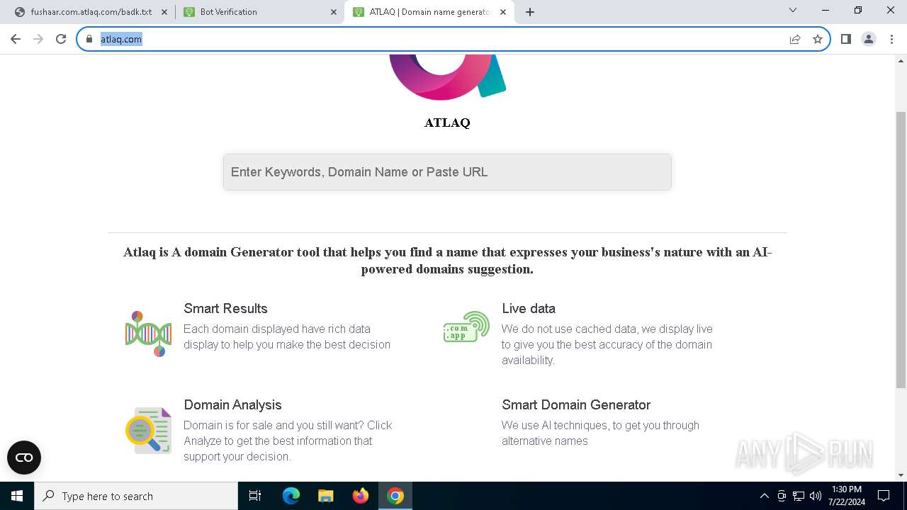Go back to previous page
The image size is (907, 510).
click(16, 39)
